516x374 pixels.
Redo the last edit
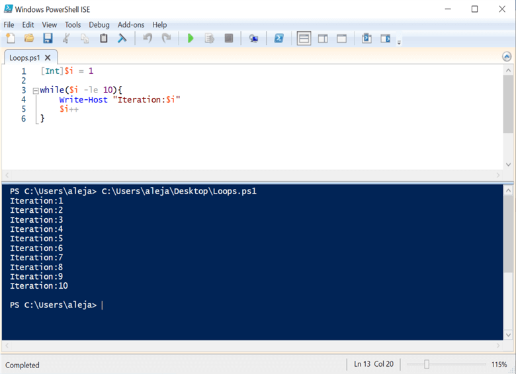click(166, 38)
